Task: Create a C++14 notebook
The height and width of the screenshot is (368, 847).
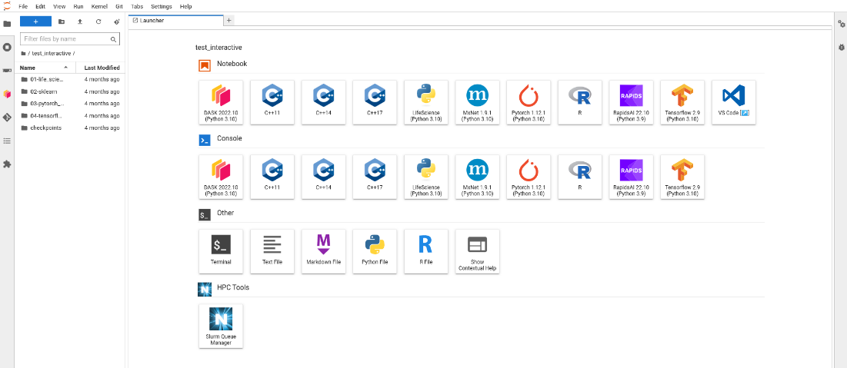Action: 324,102
